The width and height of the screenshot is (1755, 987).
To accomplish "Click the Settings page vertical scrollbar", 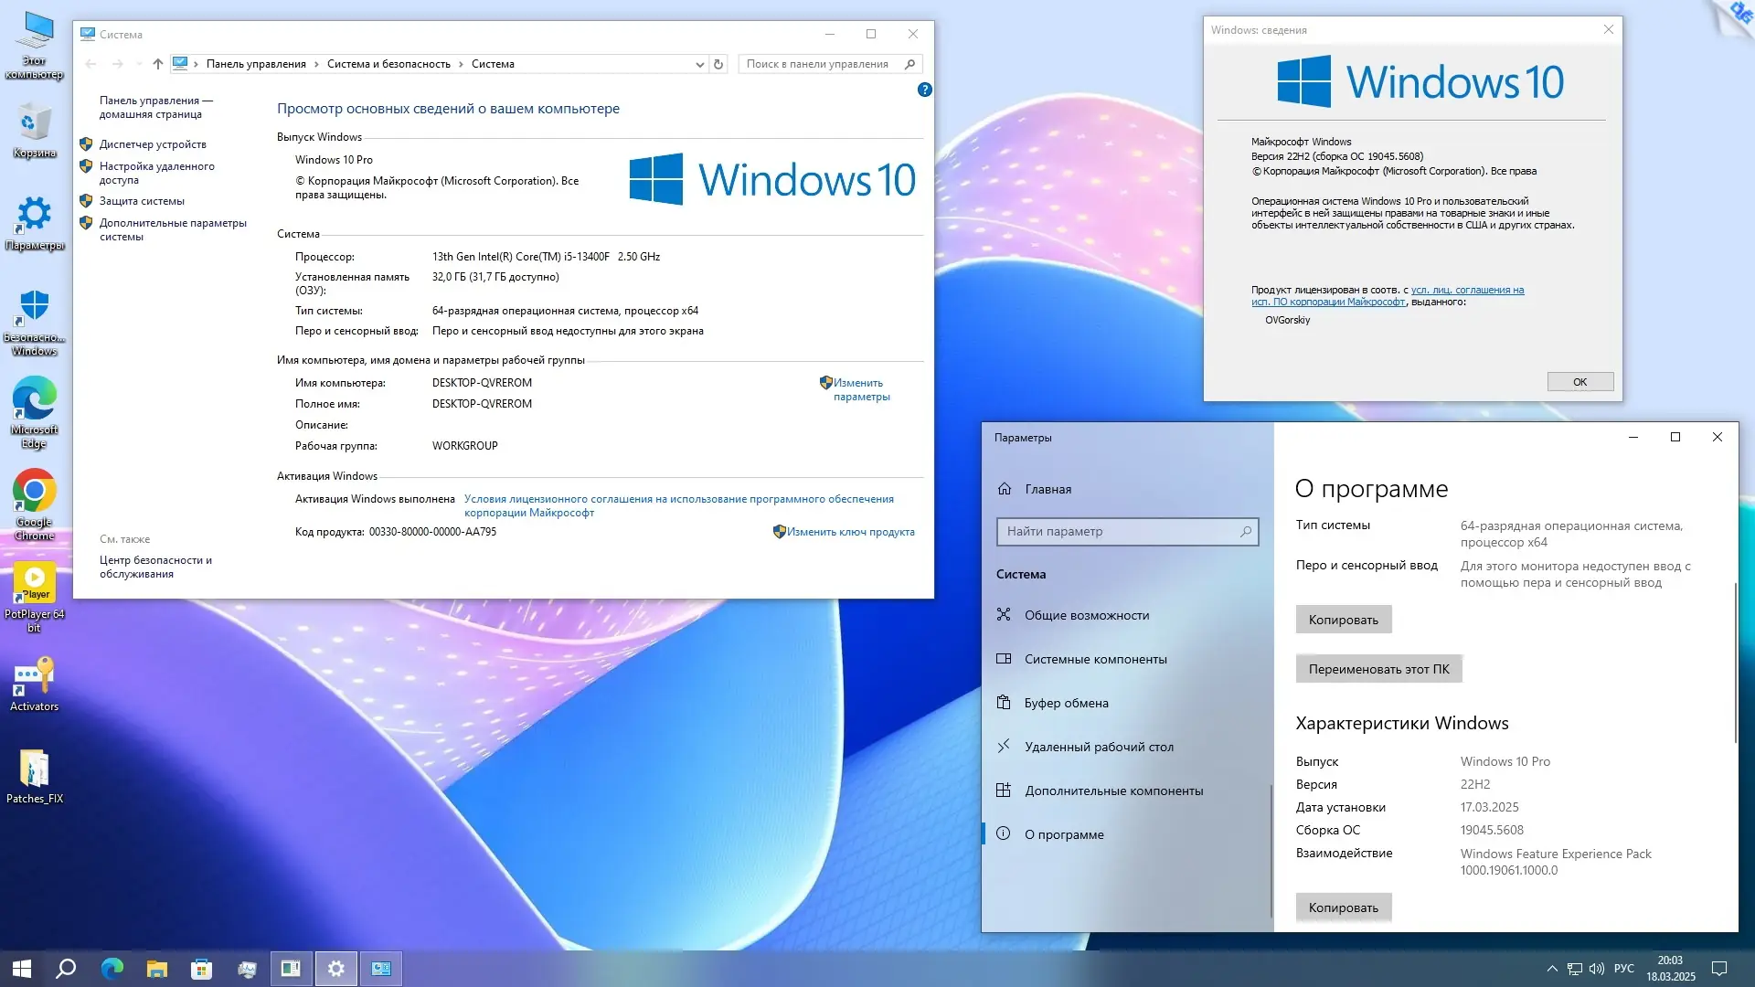I will click(x=1735, y=663).
